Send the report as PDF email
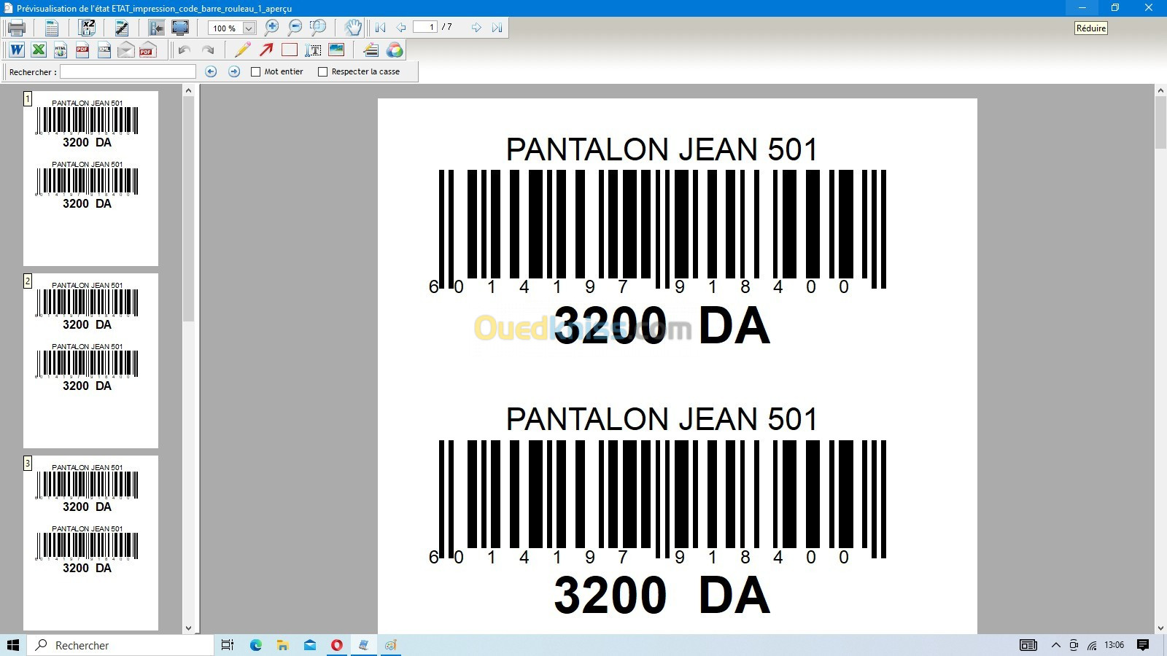The image size is (1167, 656). (148, 50)
